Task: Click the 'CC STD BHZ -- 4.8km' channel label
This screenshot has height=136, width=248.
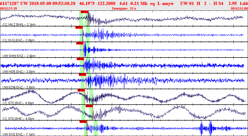Action: (18, 103)
